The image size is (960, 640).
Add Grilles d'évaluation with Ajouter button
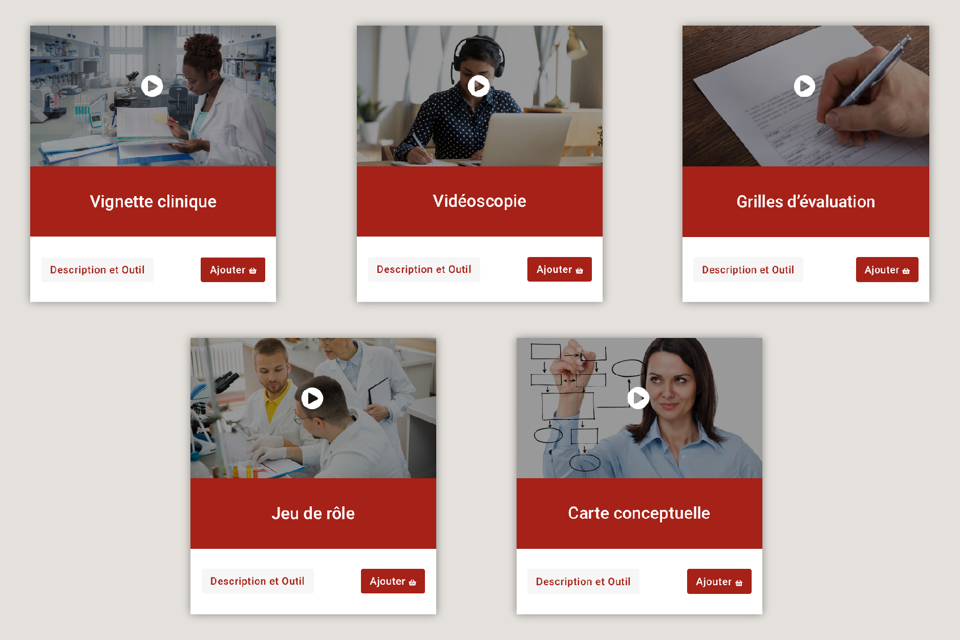[x=887, y=270]
